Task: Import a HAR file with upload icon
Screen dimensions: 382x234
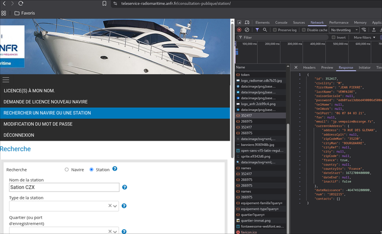Action: click(x=374, y=30)
